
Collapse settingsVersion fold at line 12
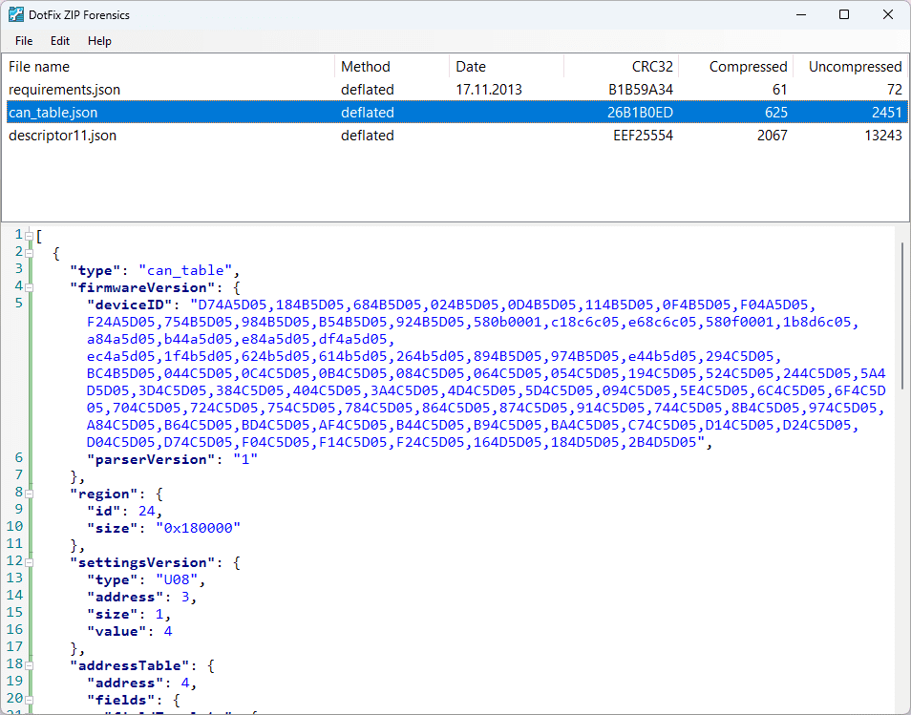(29, 562)
